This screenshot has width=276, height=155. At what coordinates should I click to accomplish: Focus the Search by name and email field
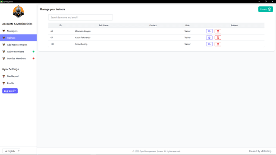pos(81,17)
